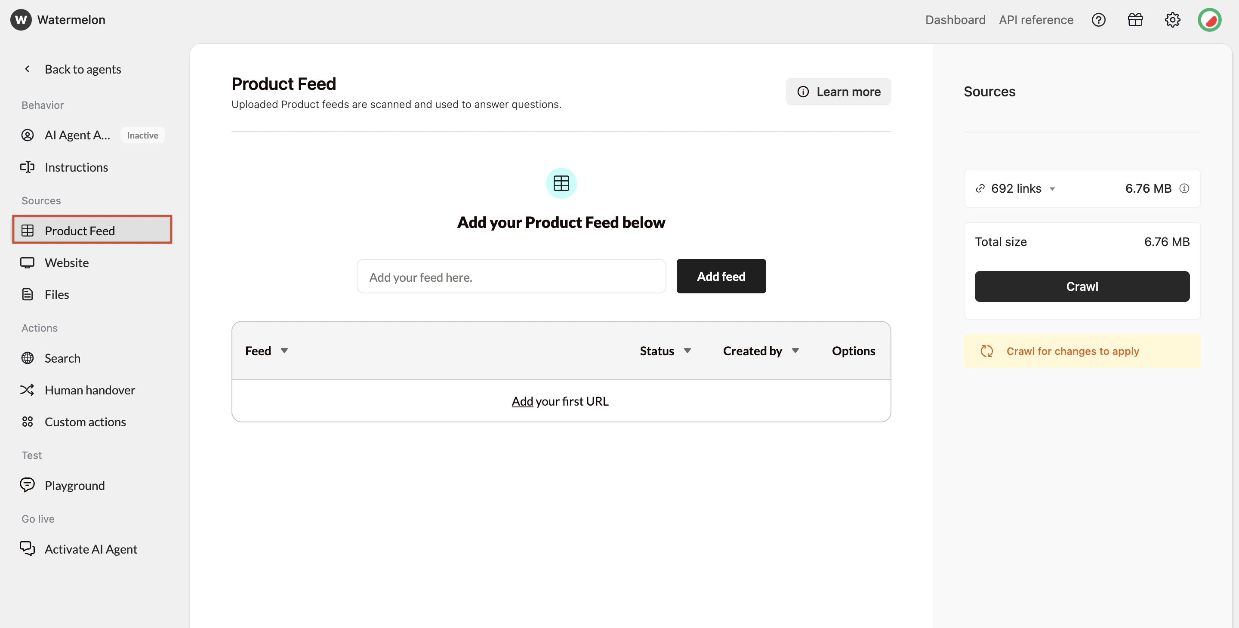Open the settings gear icon

point(1172,20)
